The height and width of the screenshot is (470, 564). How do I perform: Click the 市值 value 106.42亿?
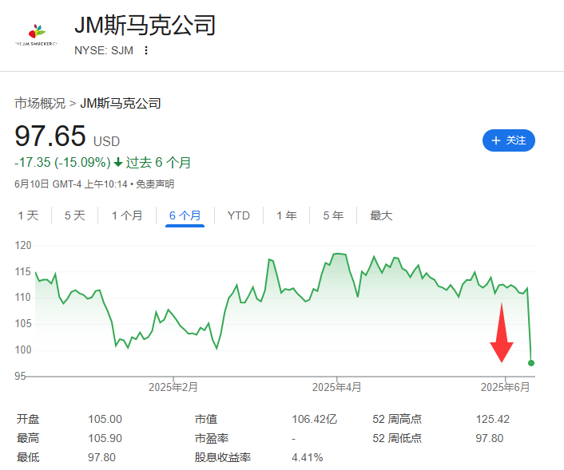click(315, 419)
